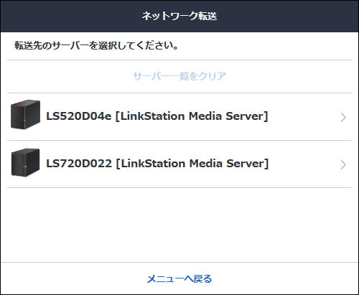
Task: Click サーバー一覧をクリア to clear server list
Action: [179, 76]
